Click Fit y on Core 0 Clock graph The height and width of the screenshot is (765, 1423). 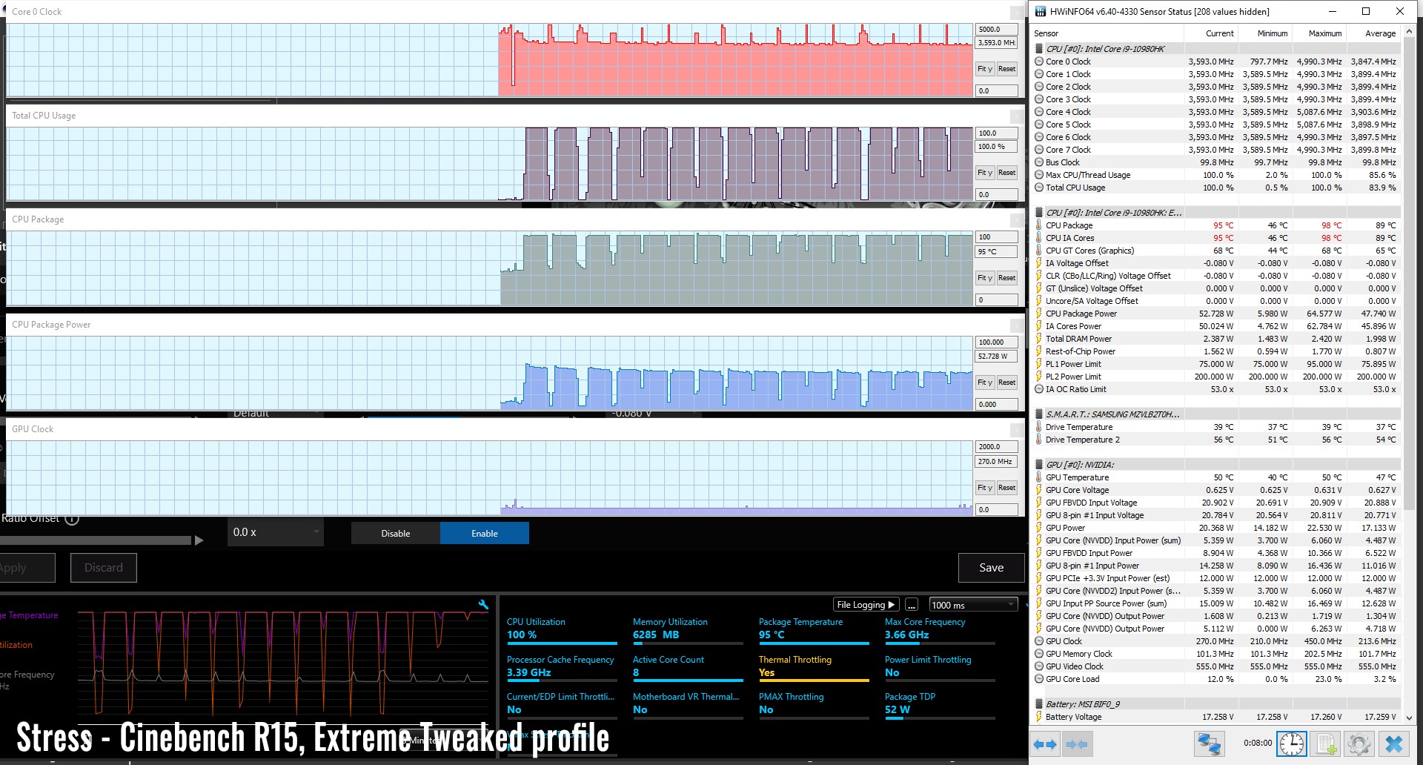pos(984,69)
